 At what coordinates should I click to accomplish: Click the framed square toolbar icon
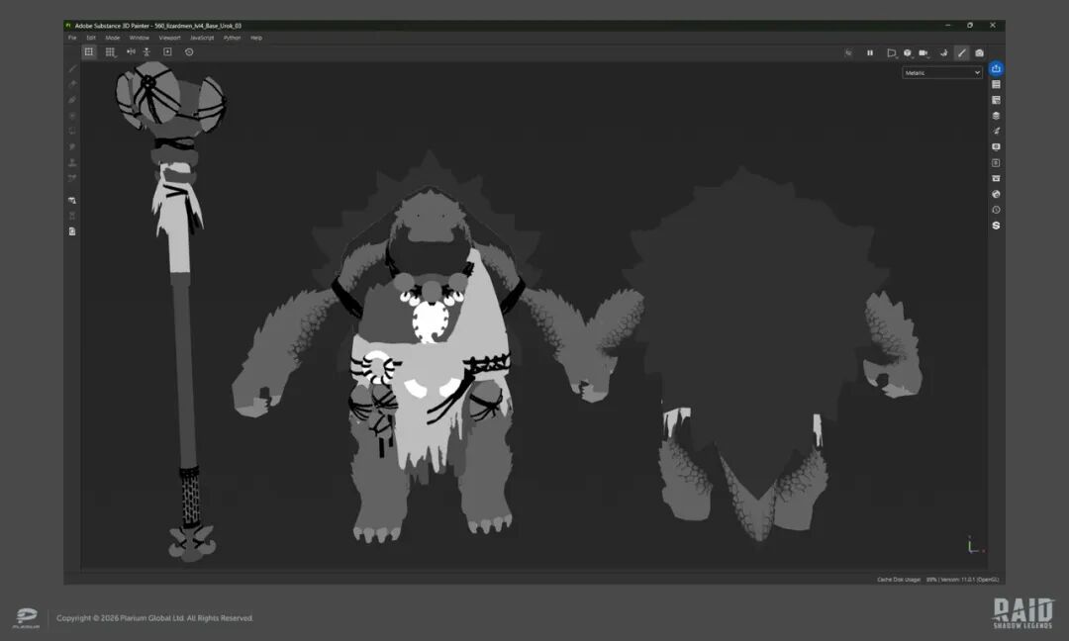point(167,51)
